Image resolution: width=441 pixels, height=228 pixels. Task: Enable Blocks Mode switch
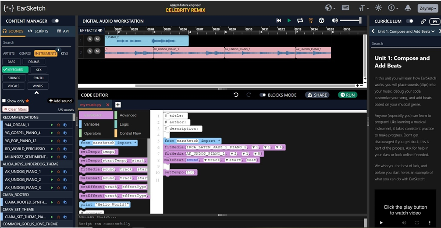[263, 95]
